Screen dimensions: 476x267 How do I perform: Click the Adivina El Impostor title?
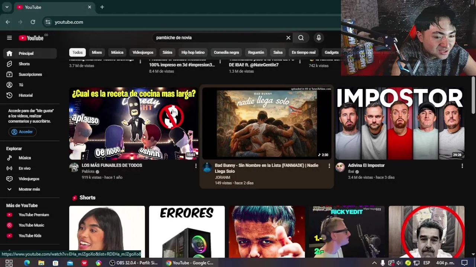coord(366,165)
